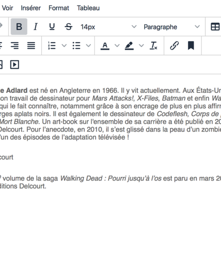Image resolution: width=221 pixels, height=279 pixels.
Task: Open the Tableau menu
Action: [x=88, y=8]
